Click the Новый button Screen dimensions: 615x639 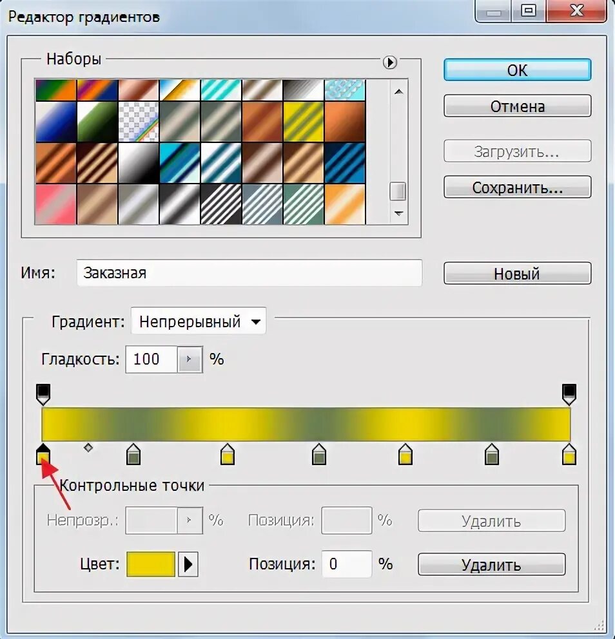pyautogui.click(x=517, y=274)
